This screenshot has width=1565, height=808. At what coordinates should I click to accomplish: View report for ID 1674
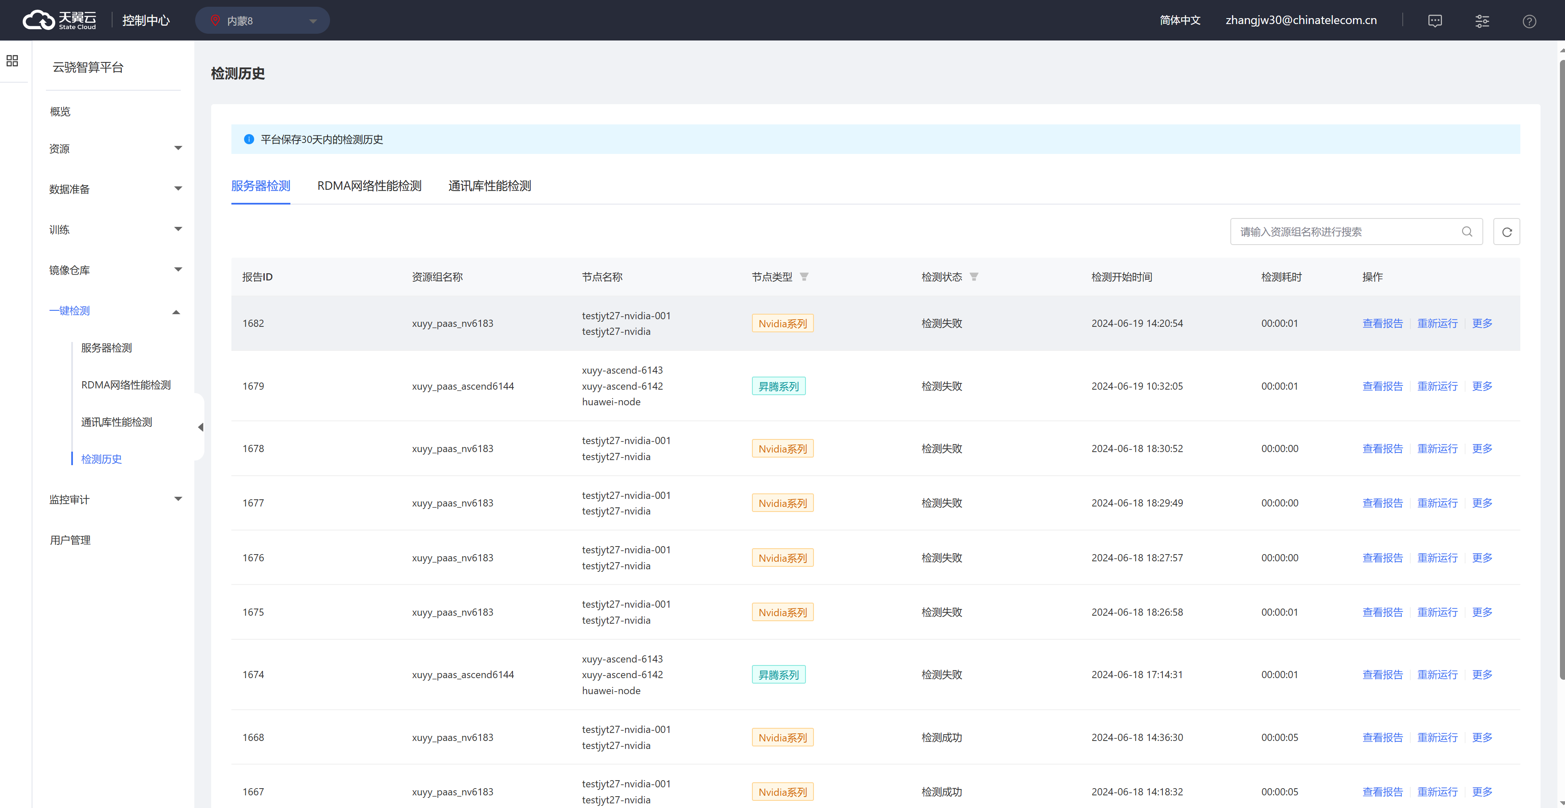pos(1383,674)
